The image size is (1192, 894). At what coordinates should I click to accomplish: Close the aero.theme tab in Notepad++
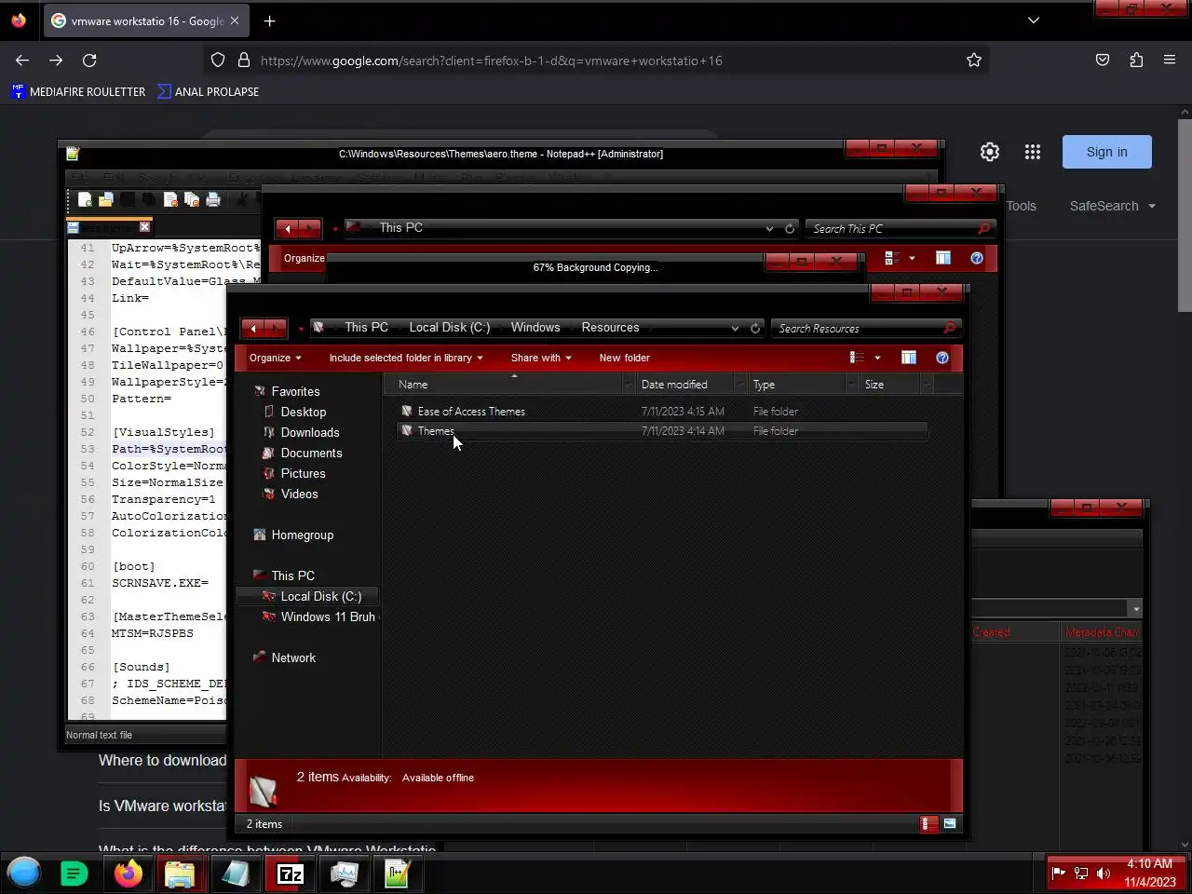coord(144,227)
